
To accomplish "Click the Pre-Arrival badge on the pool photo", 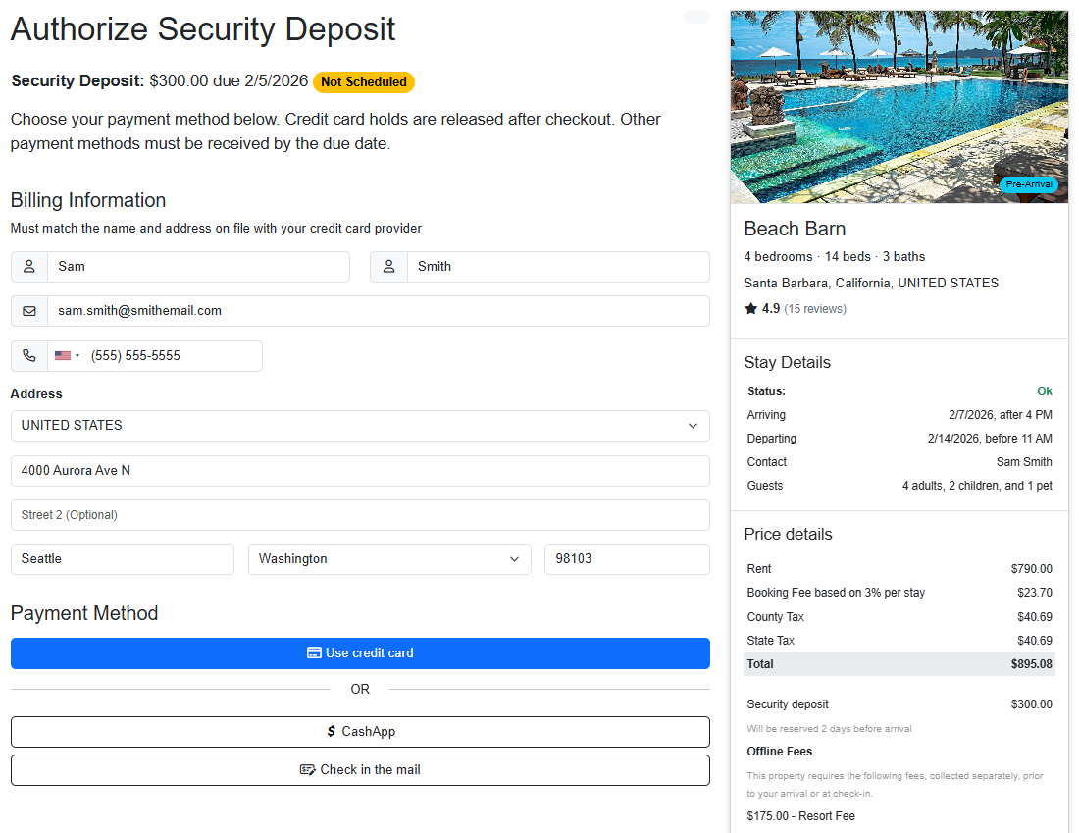I will click(1028, 183).
